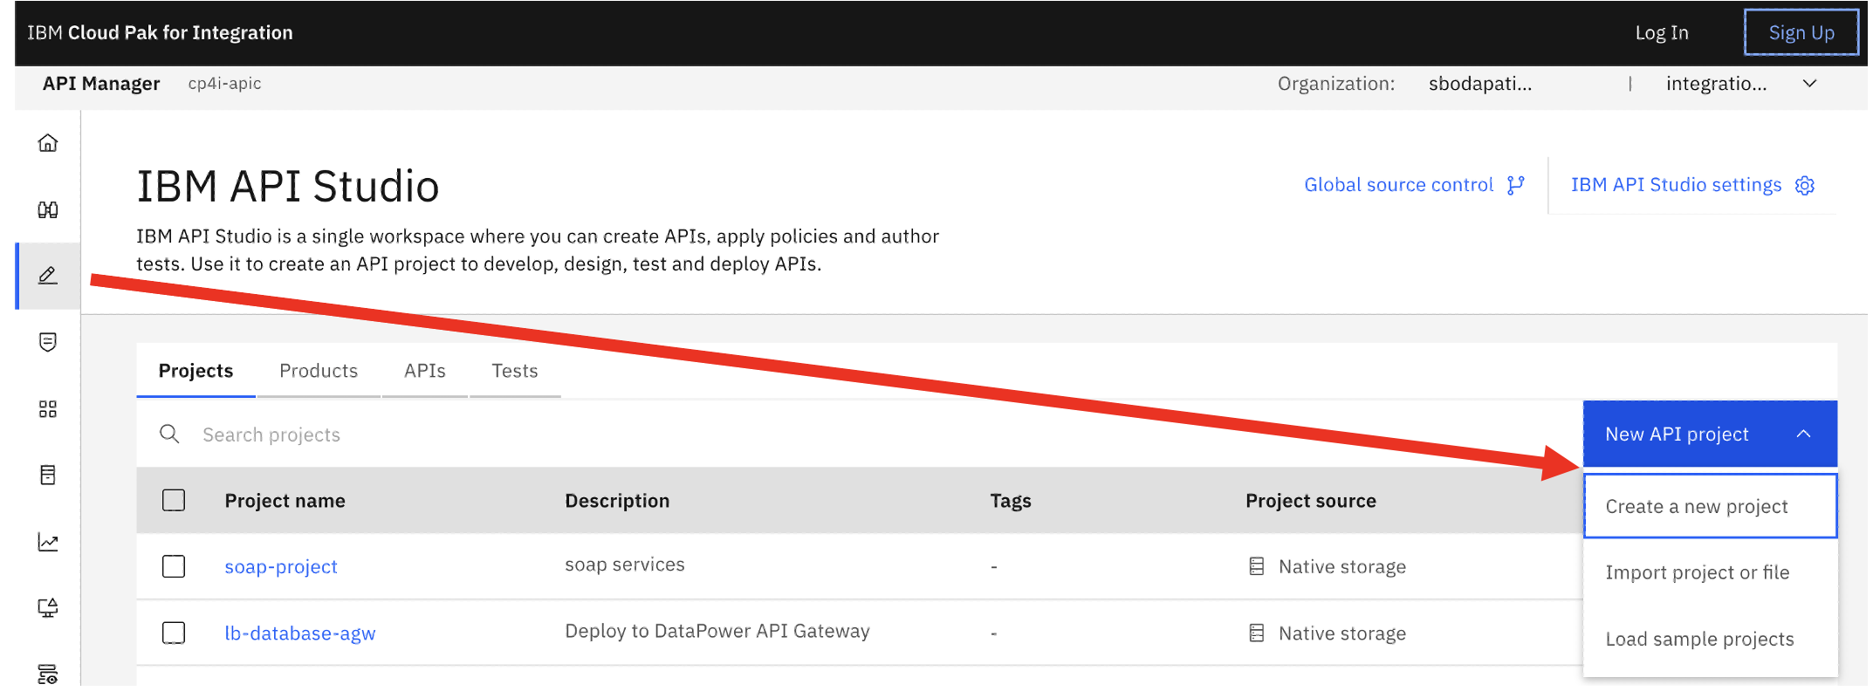Switch to the APIs tab
Screen dimensions: 1873x698
(425, 371)
